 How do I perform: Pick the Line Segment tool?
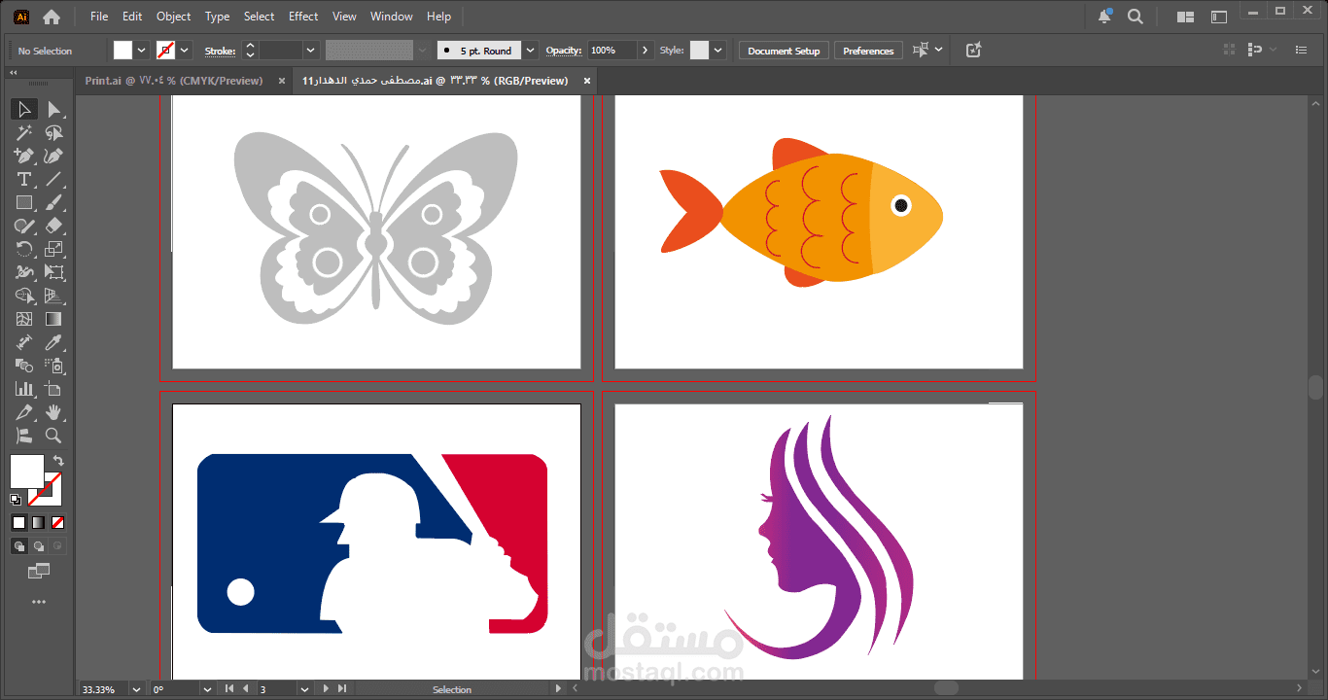tap(54, 179)
